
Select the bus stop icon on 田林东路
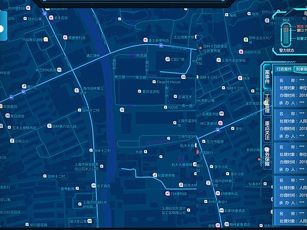[x=161, y=45]
